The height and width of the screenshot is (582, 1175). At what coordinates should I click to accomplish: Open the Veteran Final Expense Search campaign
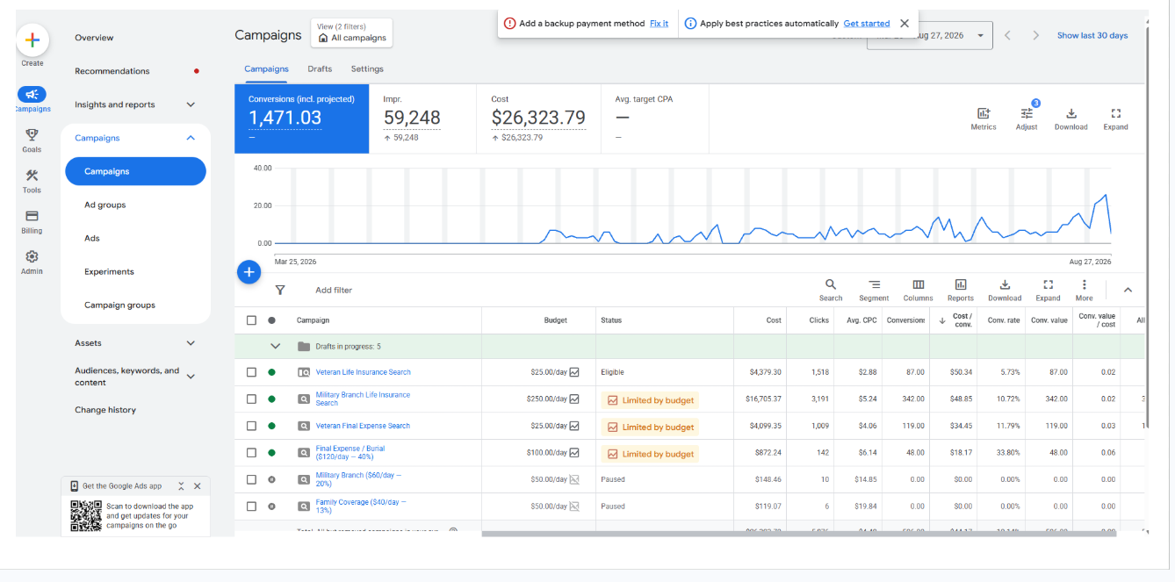[363, 426]
